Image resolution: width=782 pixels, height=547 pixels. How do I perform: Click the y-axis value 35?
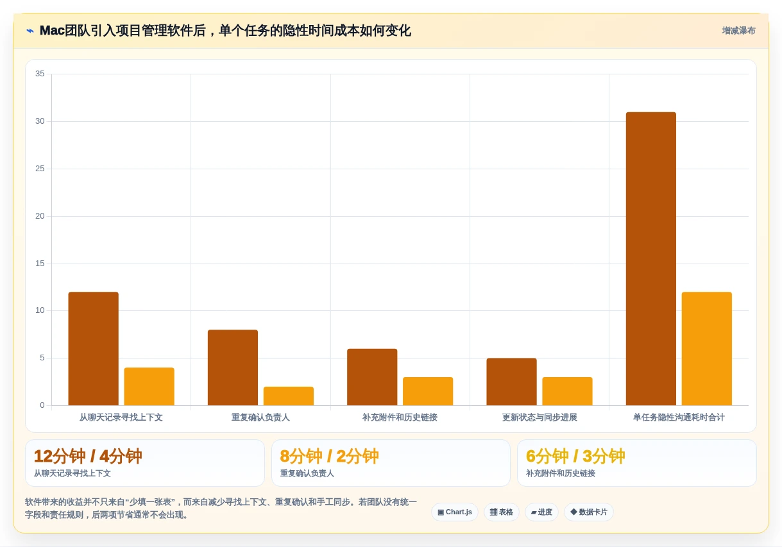40,74
